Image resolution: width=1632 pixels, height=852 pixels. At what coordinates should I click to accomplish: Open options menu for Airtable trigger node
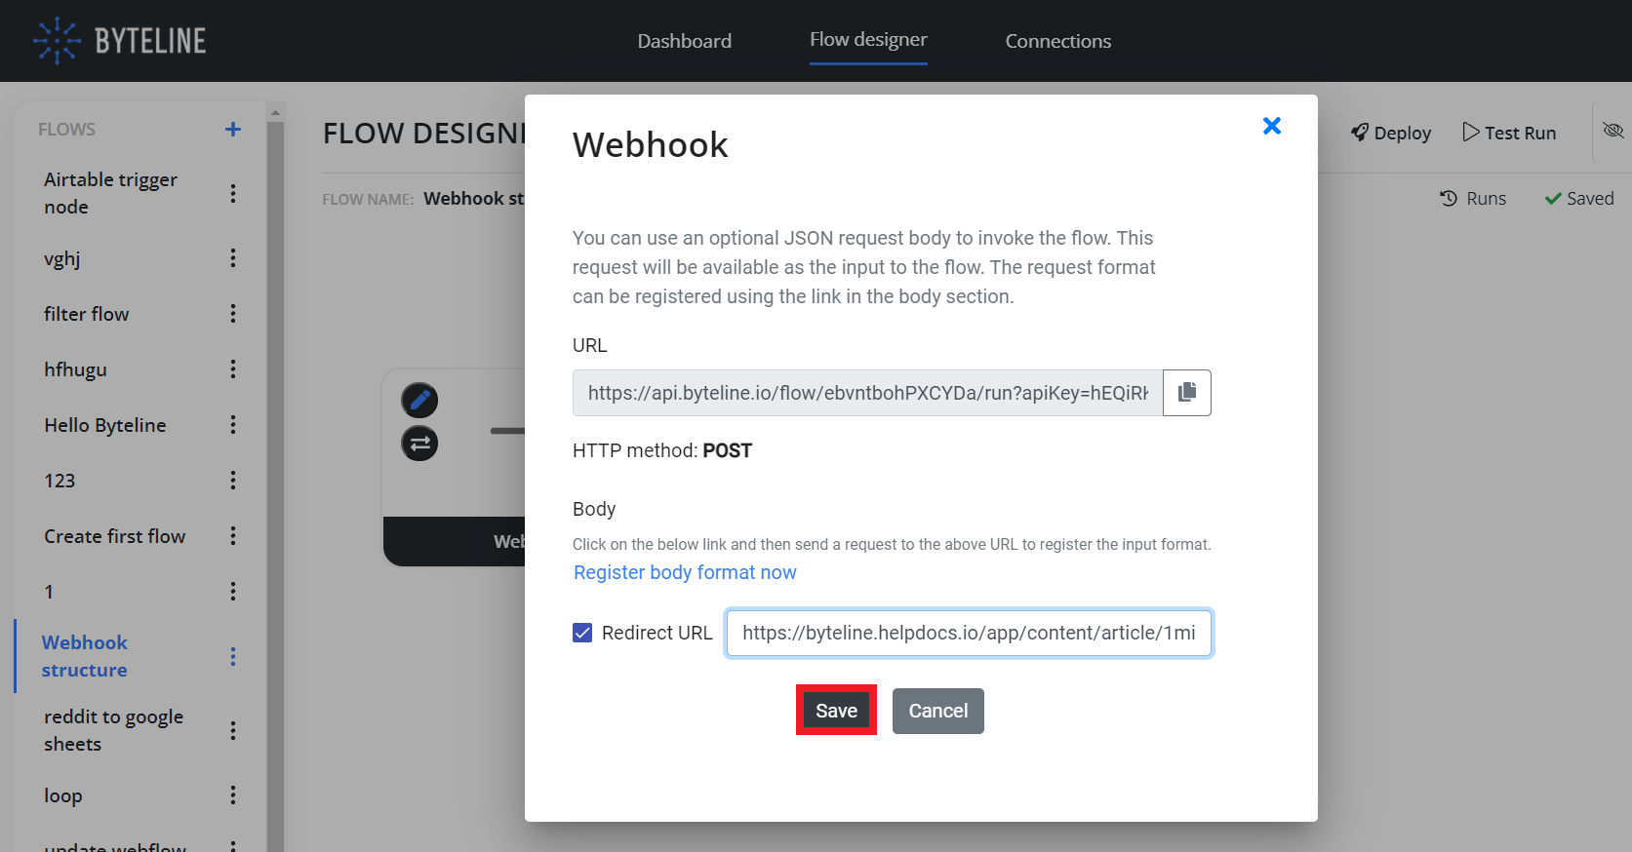[233, 193]
